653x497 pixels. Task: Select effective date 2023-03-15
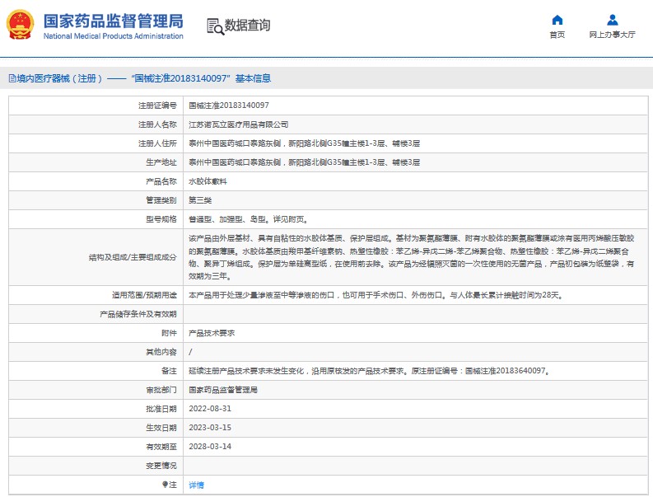click(x=210, y=428)
